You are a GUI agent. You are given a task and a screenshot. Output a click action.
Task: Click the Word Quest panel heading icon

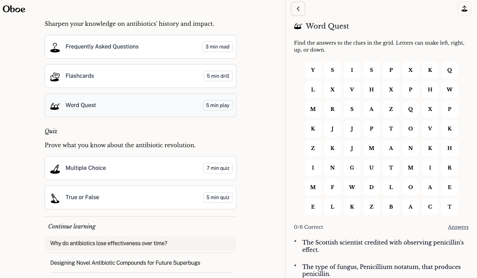(x=298, y=26)
